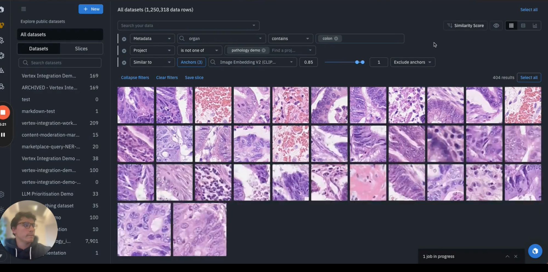
Task: Switch to grid gallery view
Action: [511, 25]
